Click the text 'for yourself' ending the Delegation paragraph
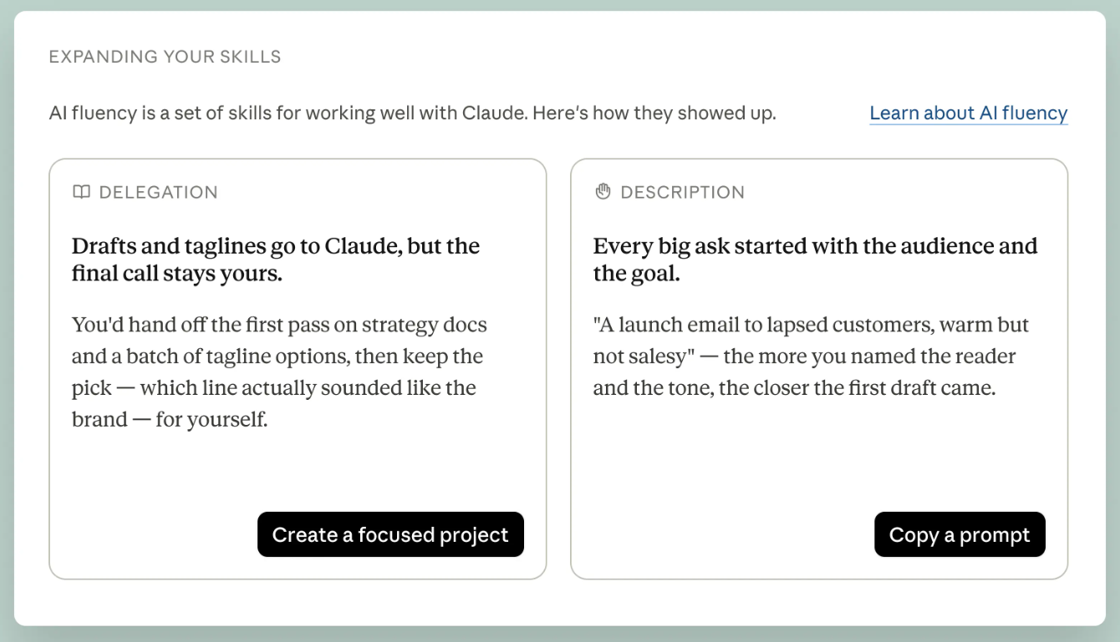Viewport: 1120px width, 642px height. coord(211,420)
